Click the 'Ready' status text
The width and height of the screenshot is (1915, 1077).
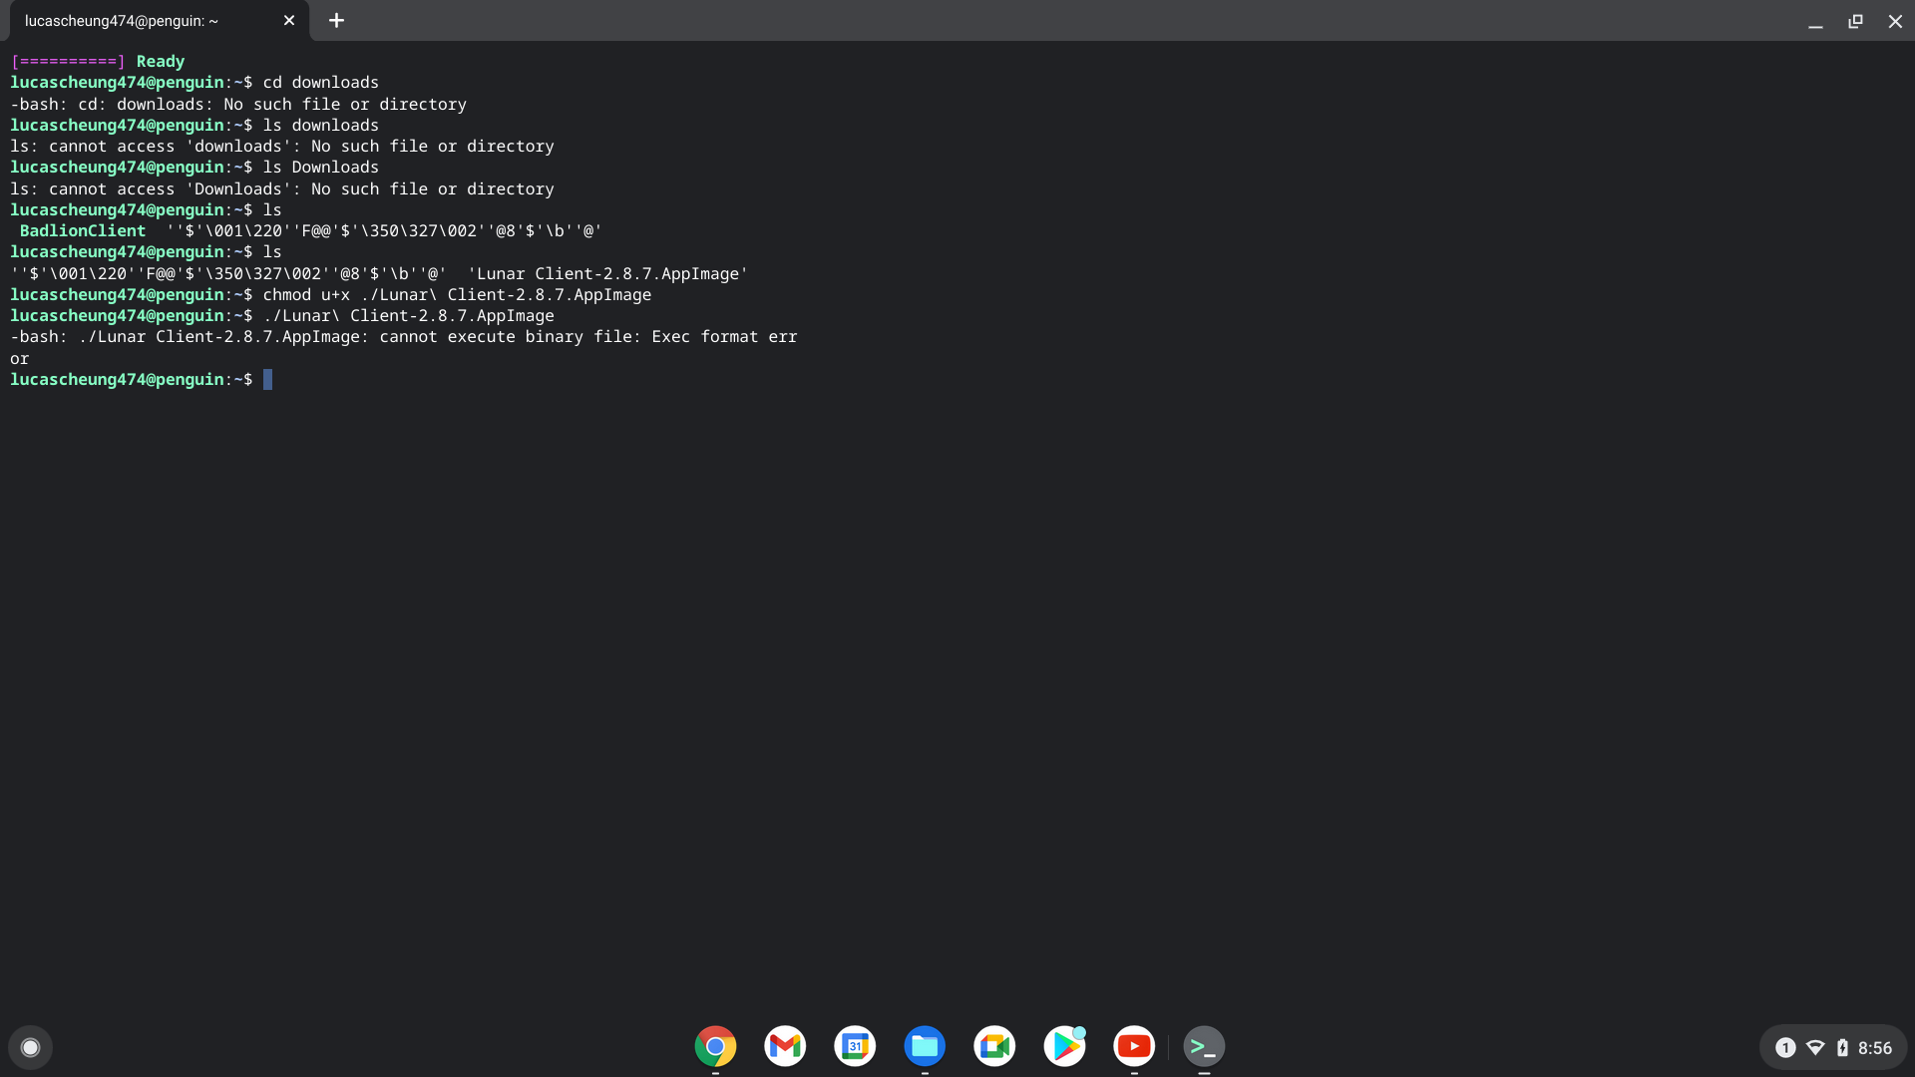[161, 62]
